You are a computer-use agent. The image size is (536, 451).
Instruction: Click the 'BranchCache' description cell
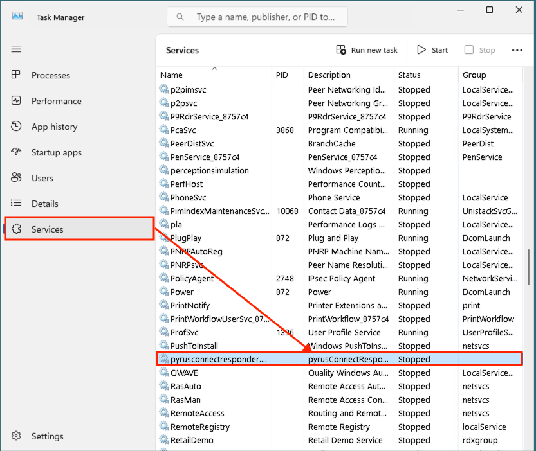[331, 144]
